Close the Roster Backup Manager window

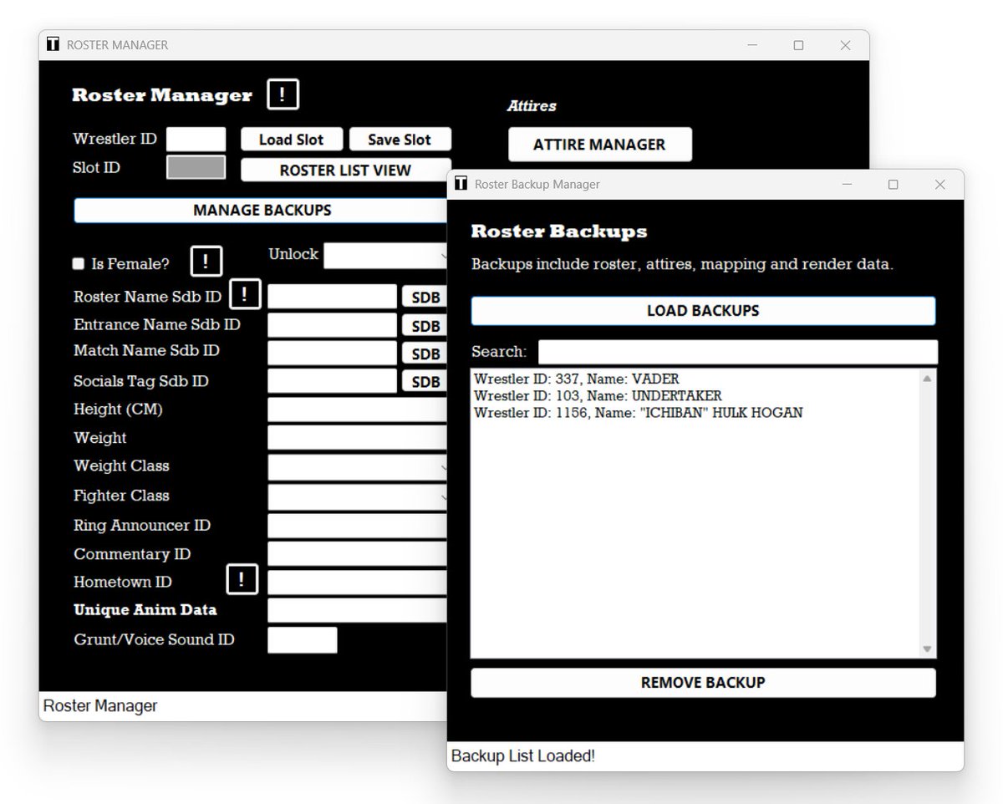[x=940, y=184]
